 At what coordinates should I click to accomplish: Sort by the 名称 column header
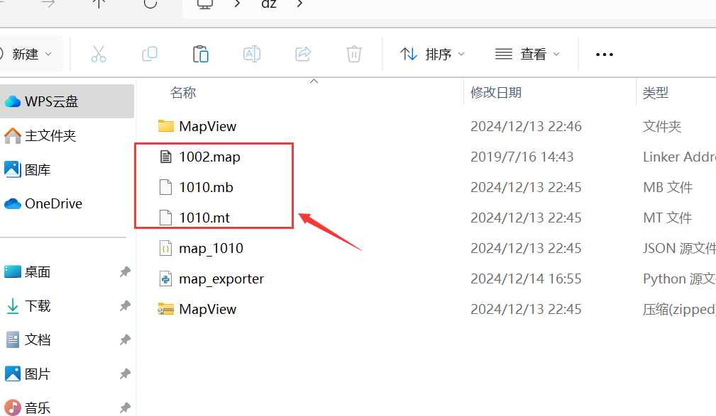coord(183,93)
